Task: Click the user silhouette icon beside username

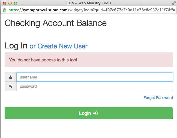Action: [11, 77]
